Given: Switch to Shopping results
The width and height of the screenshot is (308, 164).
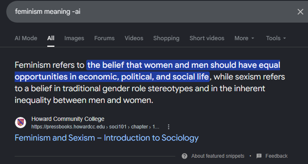Looking at the screenshot, I should 166,38.
